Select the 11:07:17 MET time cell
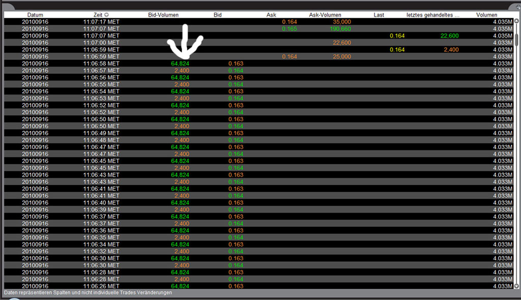The width and height of the screenshot is (521, 300). [101, 22]
